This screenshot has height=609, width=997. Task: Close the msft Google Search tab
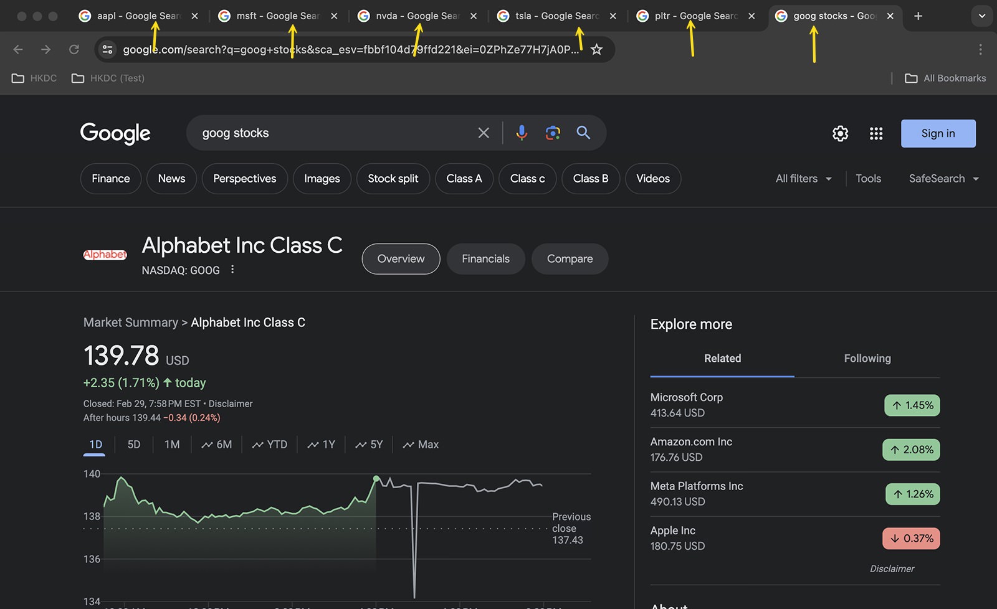(x=334, y=16)
